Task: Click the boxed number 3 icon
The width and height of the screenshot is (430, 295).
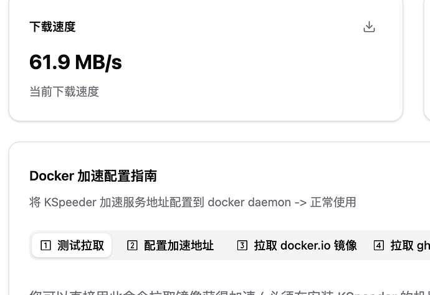Action: point(242,245)
